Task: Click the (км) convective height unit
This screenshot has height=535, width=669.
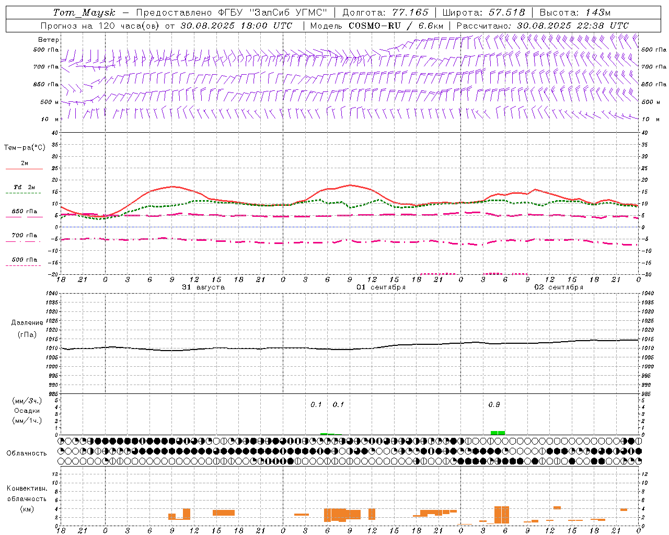Action: [27, 509]
